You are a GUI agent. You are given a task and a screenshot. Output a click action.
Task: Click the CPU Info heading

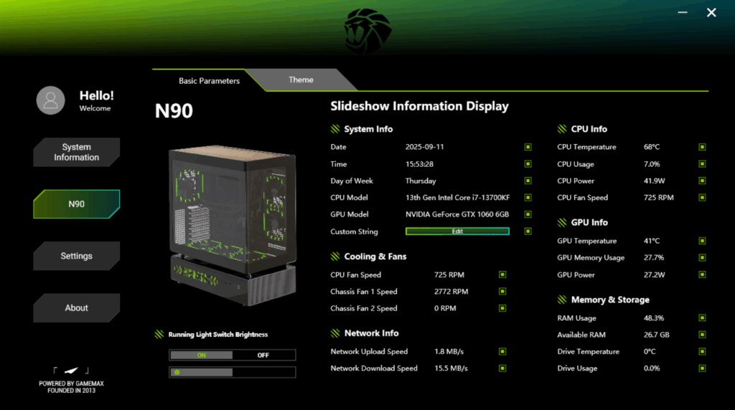point(589,129)
